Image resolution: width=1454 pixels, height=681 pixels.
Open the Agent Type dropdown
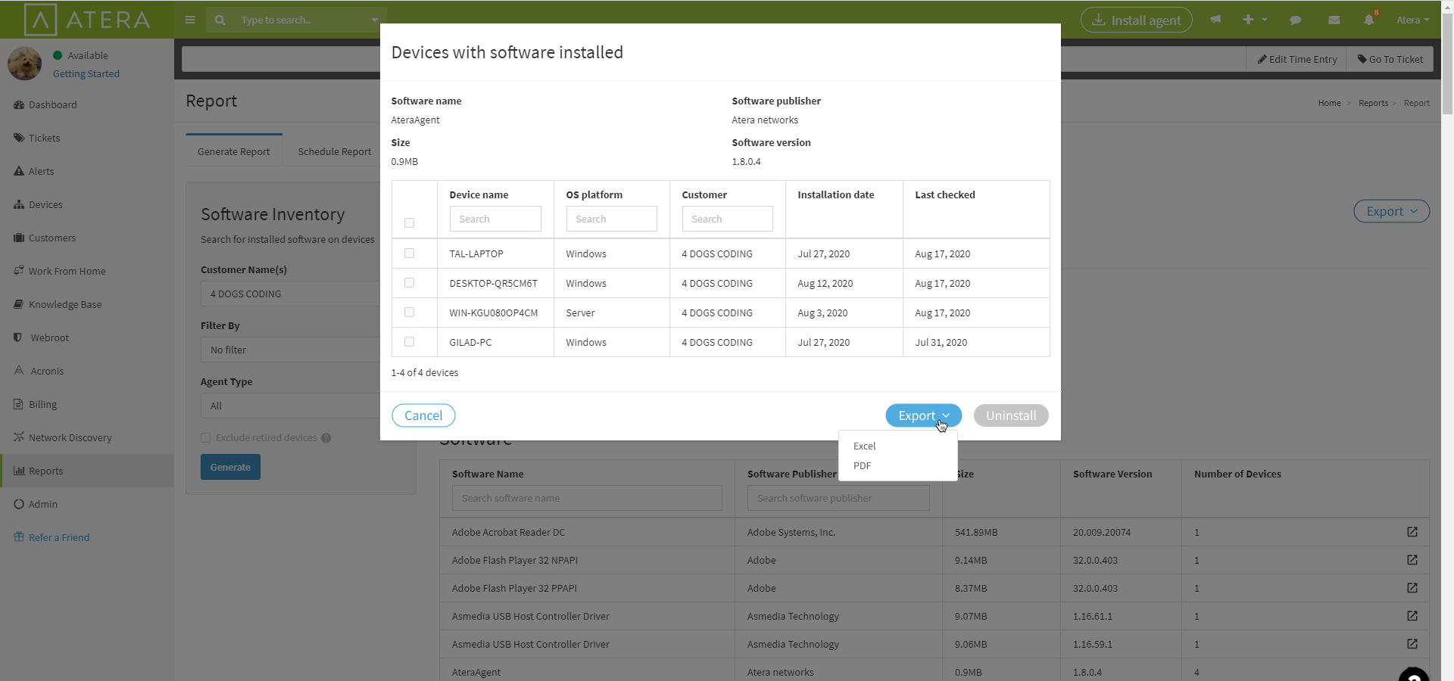[x=291, y=406]
